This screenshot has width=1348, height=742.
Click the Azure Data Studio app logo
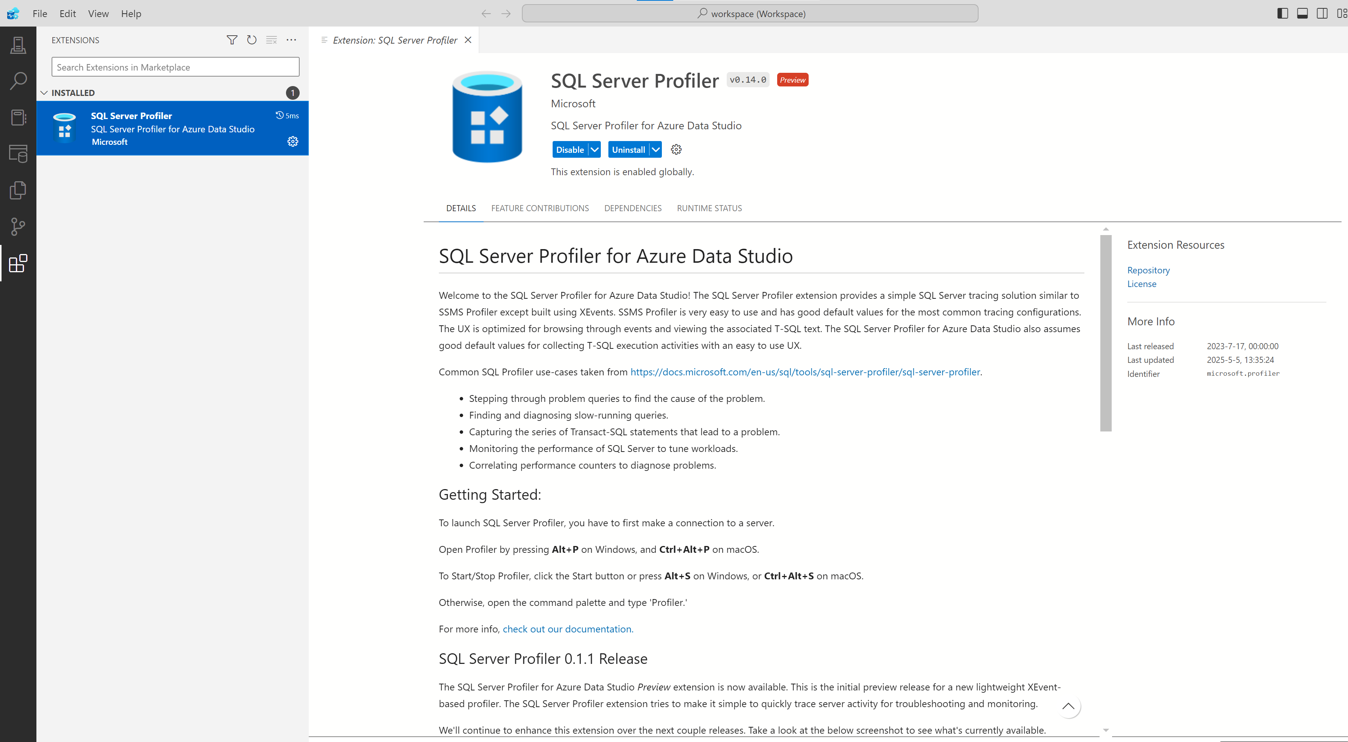pyautogui.click(x=13, y=13)
